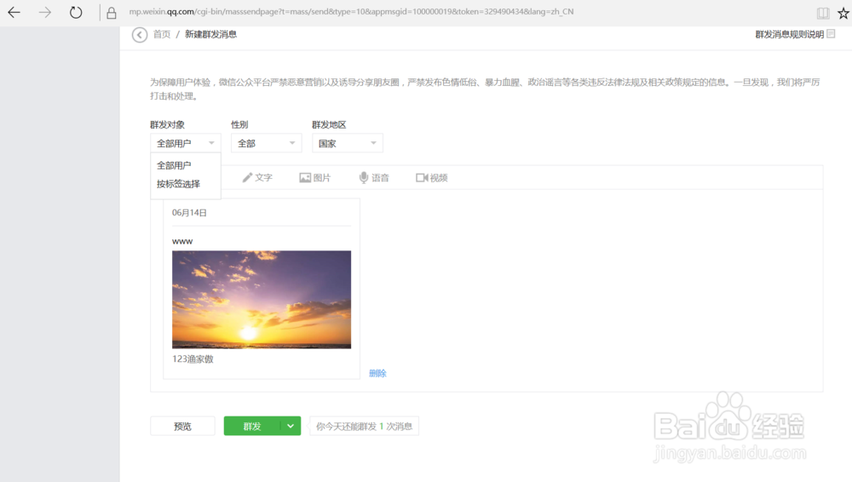Screen dimensions: 852x482
Task: Expand the 群发对象 dropdown showing 全部用户
Action: click(185, 143)
